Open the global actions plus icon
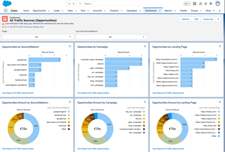The width and height of the screenshot is (225, 152). pos(195,4)
